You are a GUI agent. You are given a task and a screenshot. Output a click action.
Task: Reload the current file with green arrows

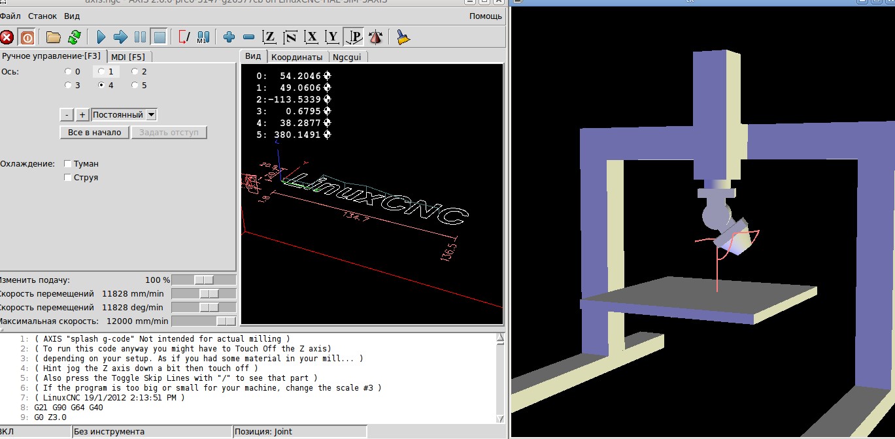74,37
